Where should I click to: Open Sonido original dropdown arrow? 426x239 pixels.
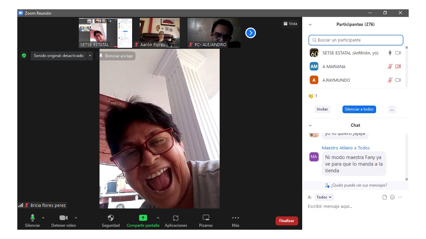pos(90,56)
